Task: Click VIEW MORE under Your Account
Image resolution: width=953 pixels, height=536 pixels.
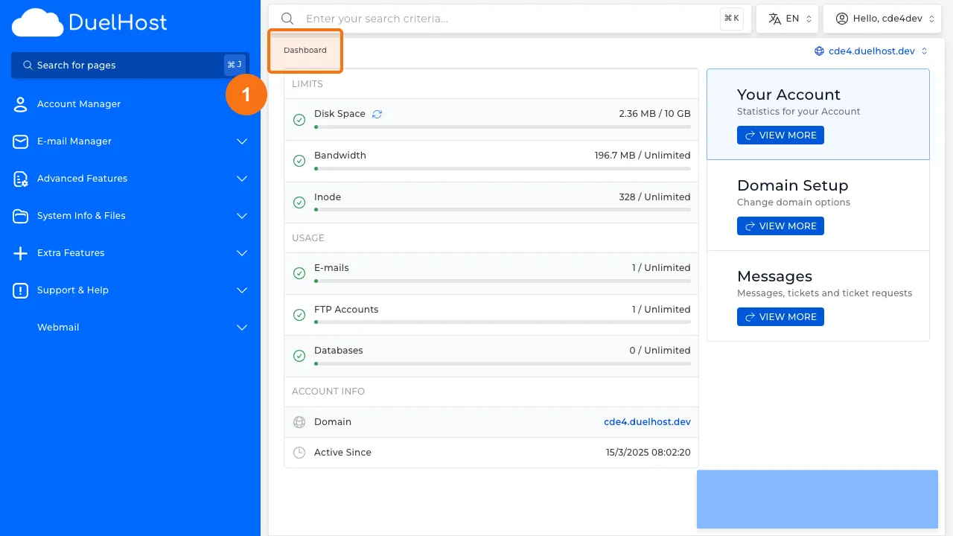Action: click(780, 135)
